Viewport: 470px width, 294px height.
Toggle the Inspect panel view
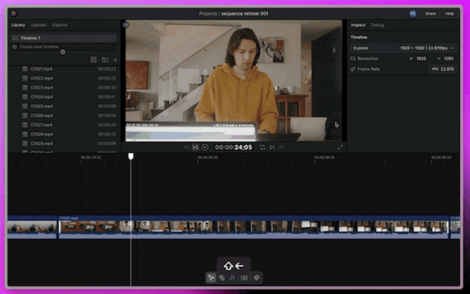coord(359,24)
